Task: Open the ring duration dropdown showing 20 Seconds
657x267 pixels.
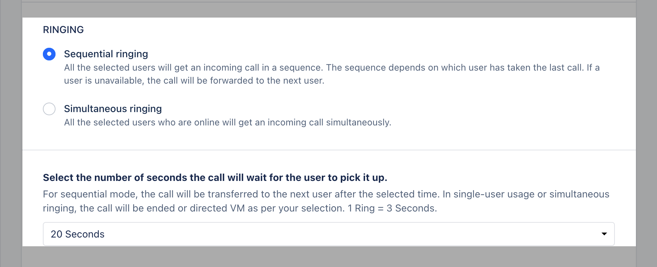Action: (x=328, y=234)
